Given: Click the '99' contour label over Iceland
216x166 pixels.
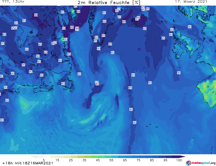Looking at the screenshot, I should [138, 18].
